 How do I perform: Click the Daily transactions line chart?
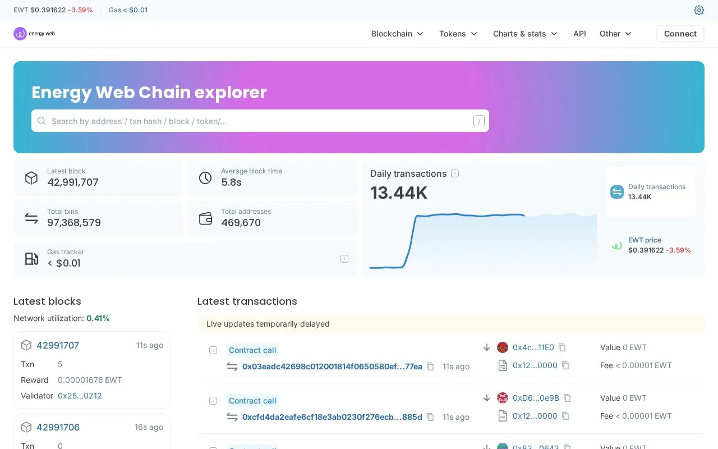pyautogui.click(x=483, y=241)
